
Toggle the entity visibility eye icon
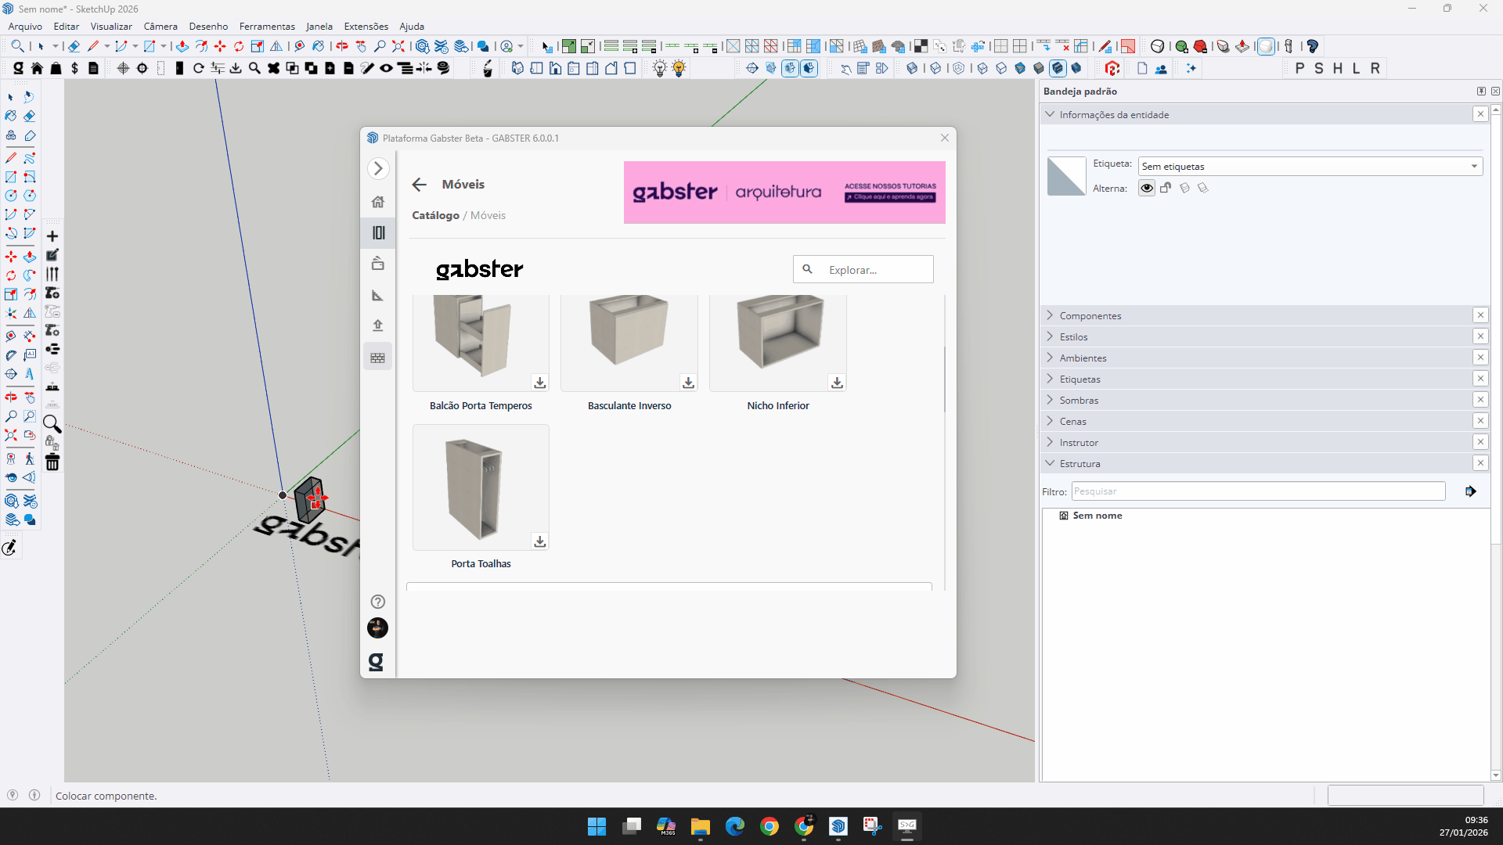1147,188
